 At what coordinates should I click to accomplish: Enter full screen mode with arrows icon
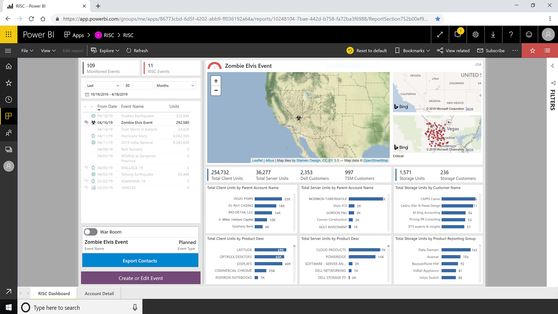pyautogui.click(x=440, y=35)
